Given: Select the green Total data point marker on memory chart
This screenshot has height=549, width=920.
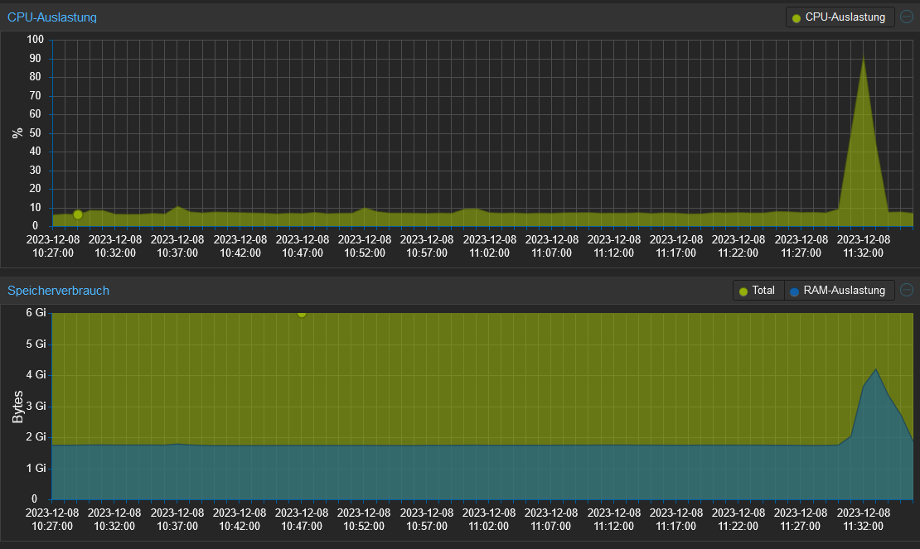Looking at the screenshot, I should tap(302, 314).
